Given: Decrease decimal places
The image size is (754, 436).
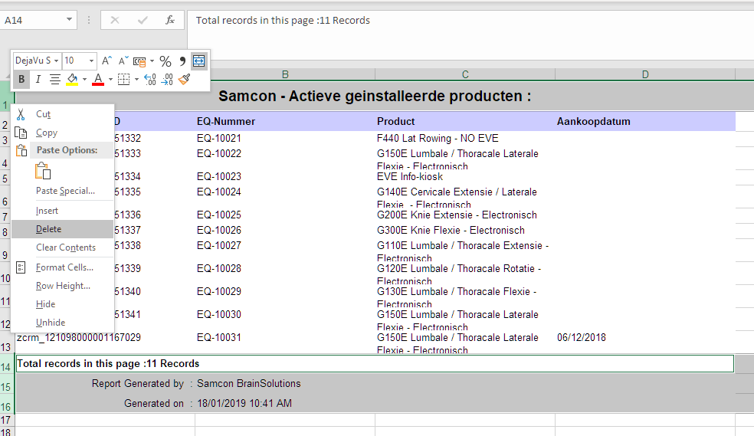Looking at the screenshot, I should coord(167,80).
